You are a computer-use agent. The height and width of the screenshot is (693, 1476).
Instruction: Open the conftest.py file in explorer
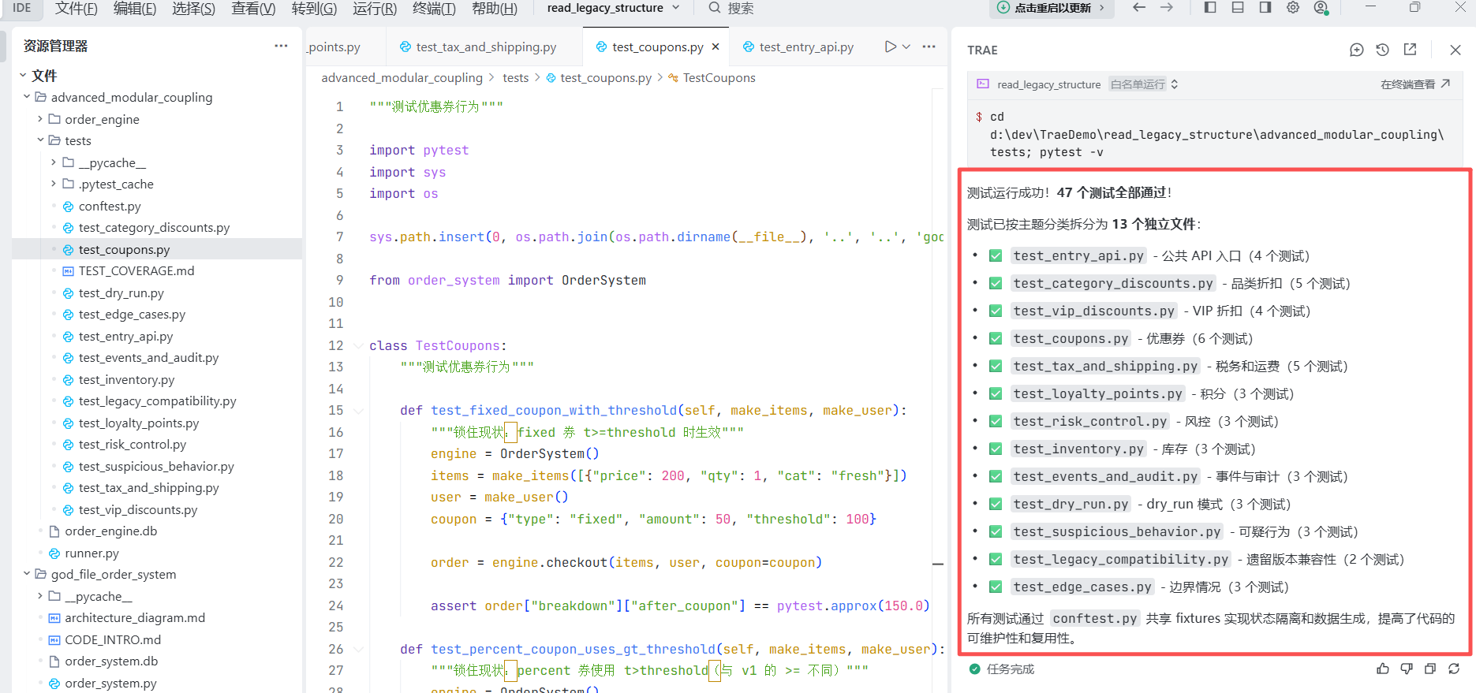tap(110, 206)
